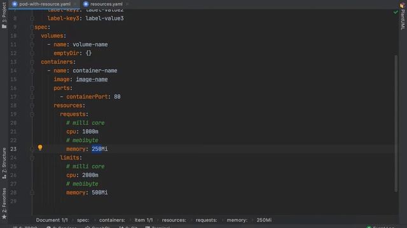Click Document 1/1 in the breadcrumb bar
The width and height of the screenshot is (407, 228).
[52, 220]
